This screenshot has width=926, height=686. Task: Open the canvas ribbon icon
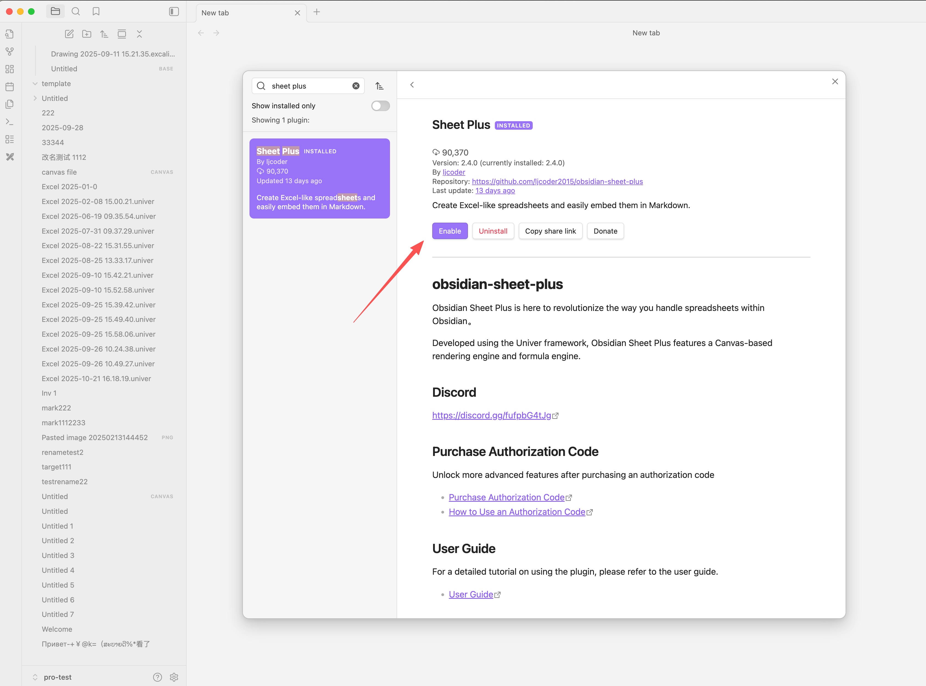coord(10,69)
